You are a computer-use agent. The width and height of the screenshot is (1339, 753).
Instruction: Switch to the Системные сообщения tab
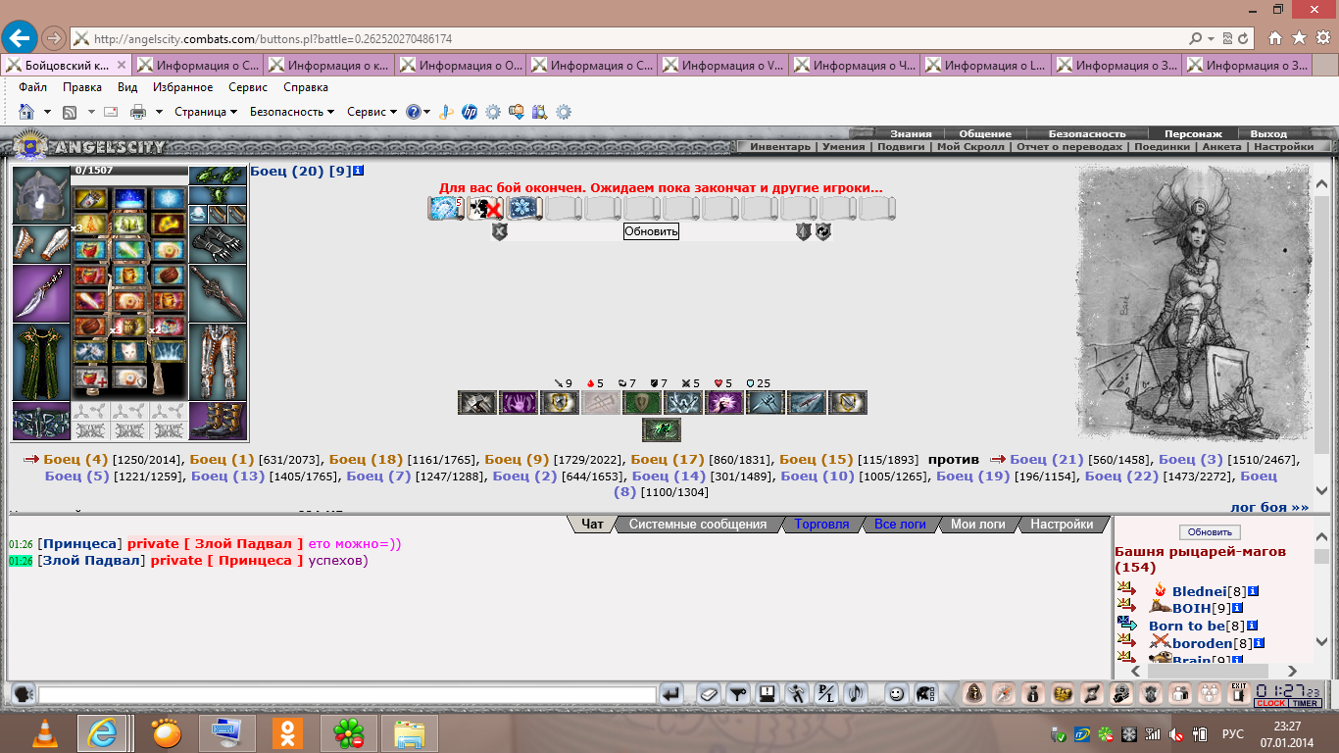pos(698,525)
